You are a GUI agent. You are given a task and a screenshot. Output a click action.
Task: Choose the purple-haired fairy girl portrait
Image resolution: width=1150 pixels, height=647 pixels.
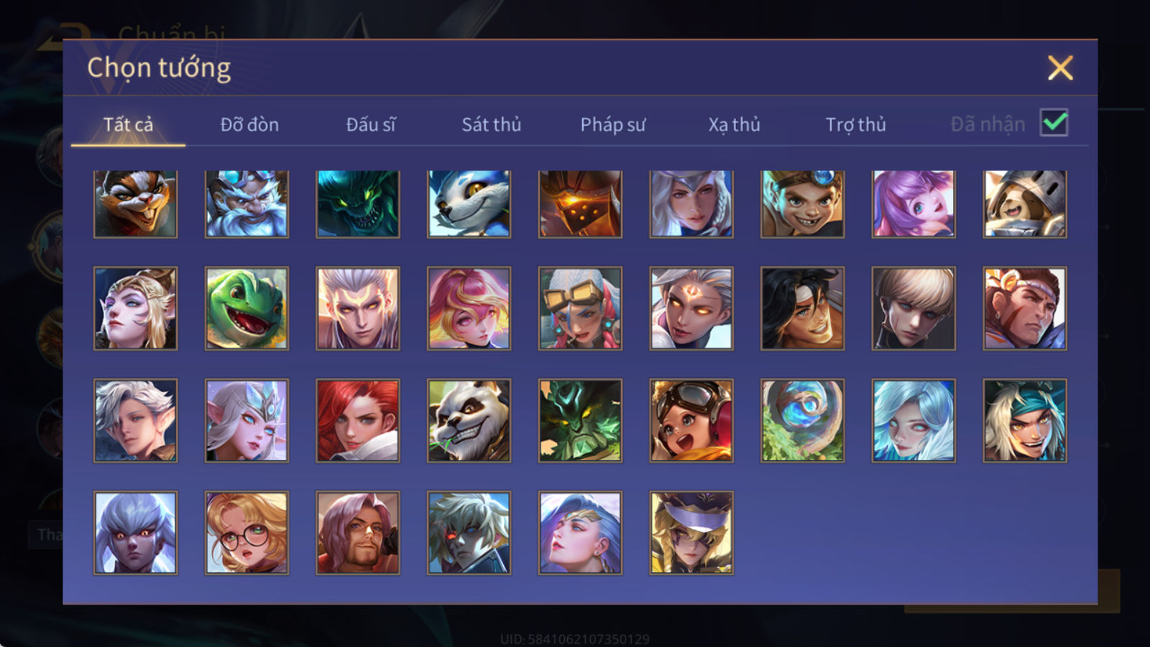[914, 204]
